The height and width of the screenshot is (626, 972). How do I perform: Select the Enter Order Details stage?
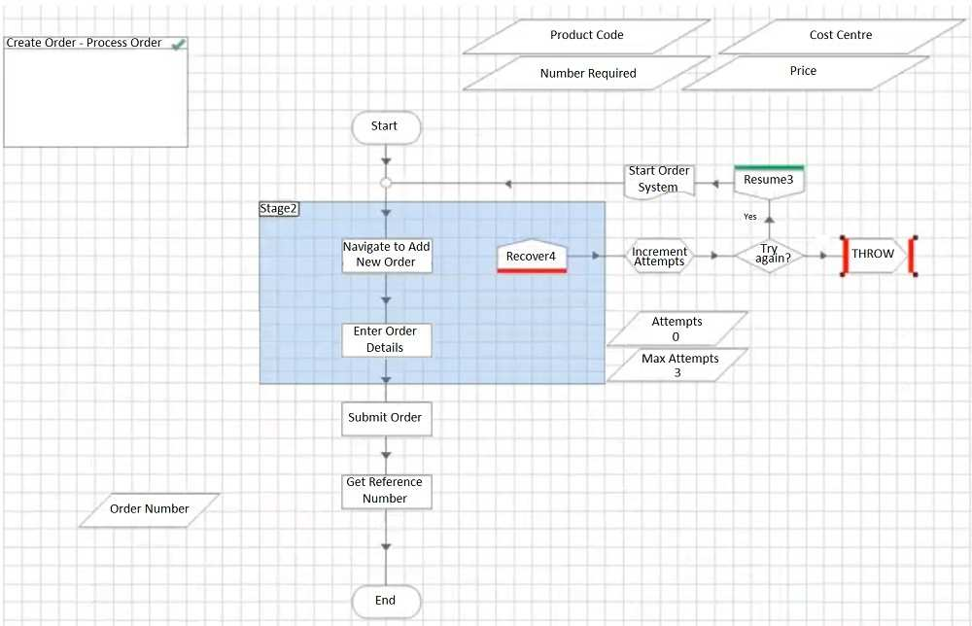[x=386, y=339]
